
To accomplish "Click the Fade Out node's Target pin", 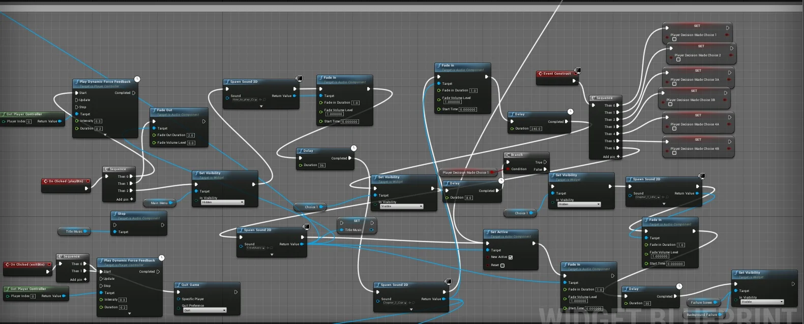I will [154, 128].
